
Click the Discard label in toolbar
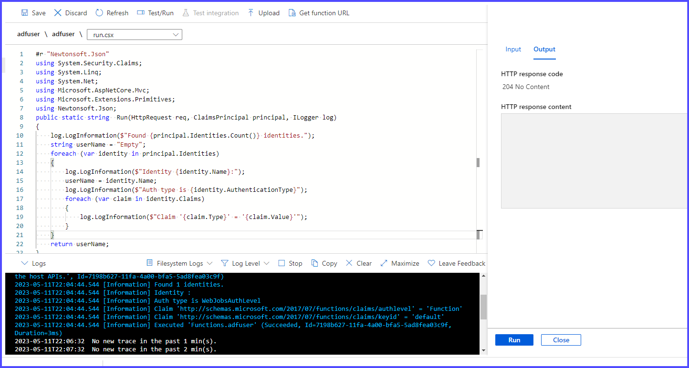click(76, 13)
